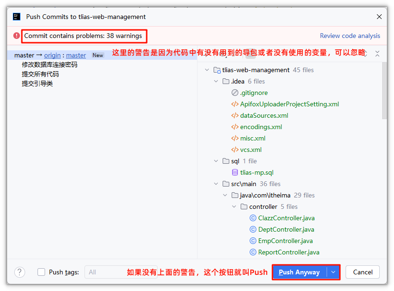The height and width of the screenshot is (291, 394).
Task: Select file name ApifoxUploaderProjectSetting.xml
Action: tap(290, 104)
